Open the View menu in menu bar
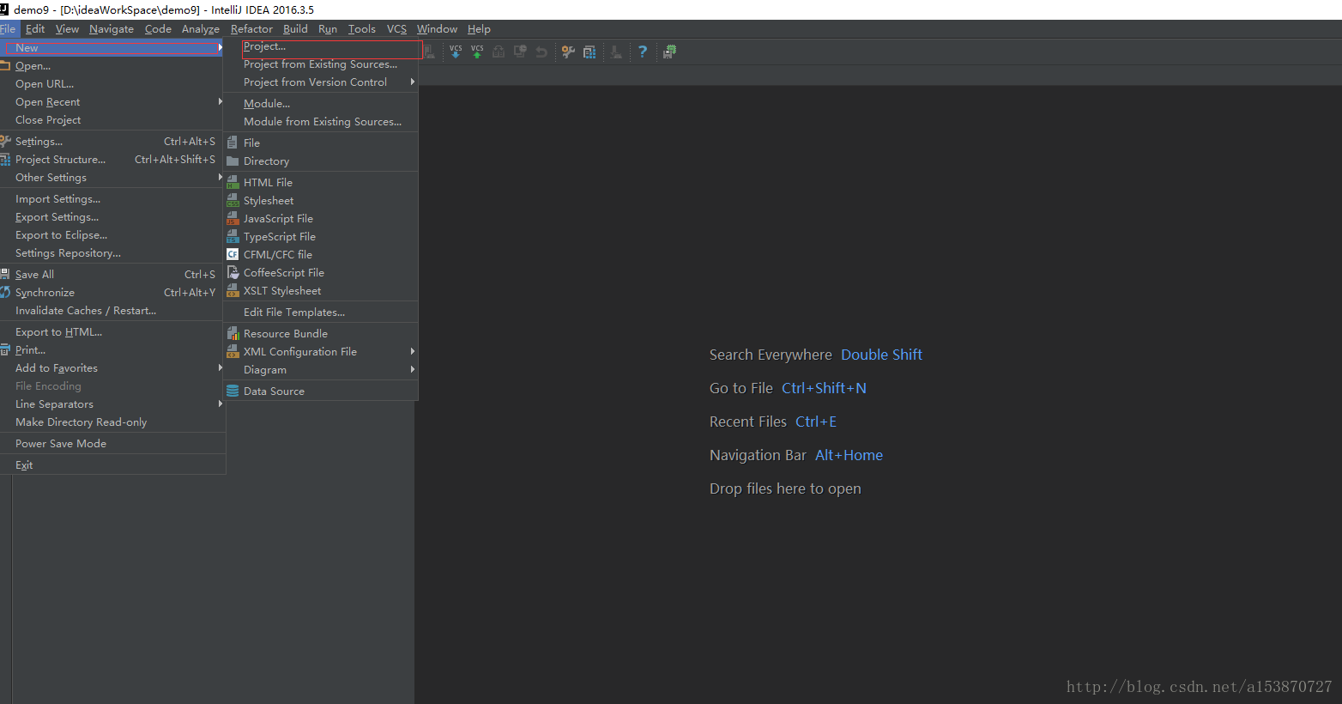This screenshot has width=1342, height=704. click(x=67, y=29)
